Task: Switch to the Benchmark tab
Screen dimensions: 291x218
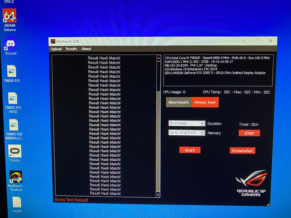Action: click(179, 102)
